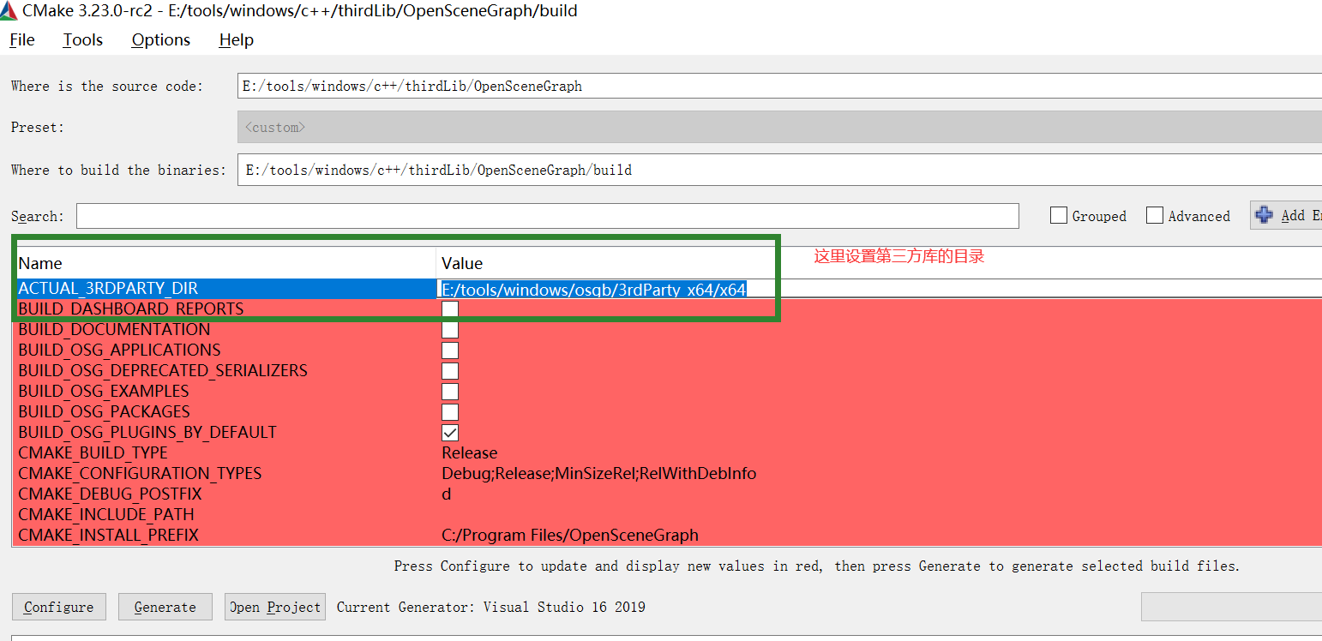Enable the Grouped checkbox

pos(1059,216)
